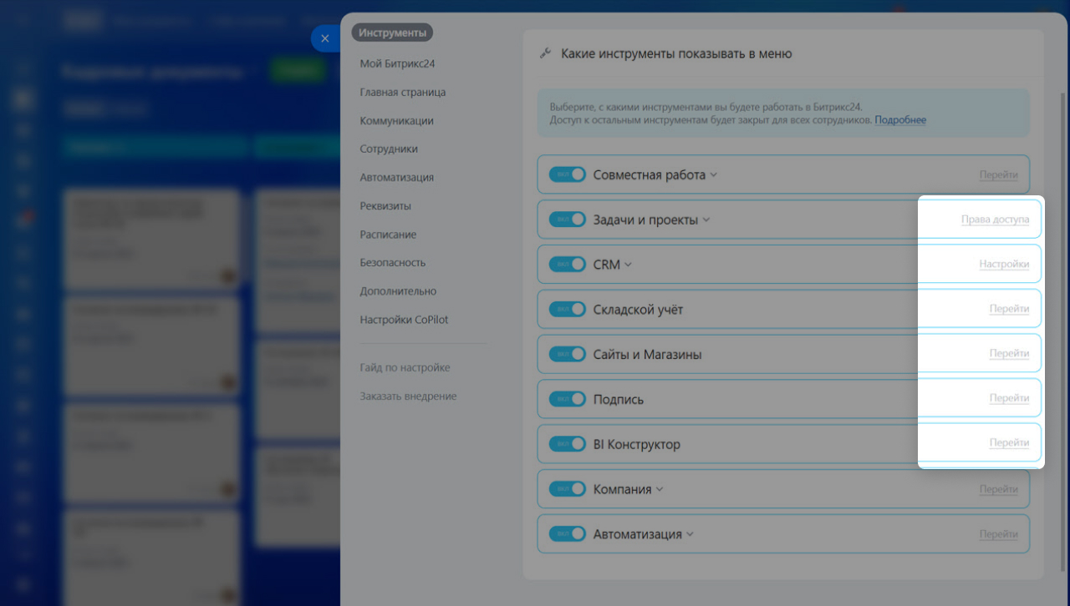The height and width of the screenshot is (606, 1070).
Task: Open Сотрудники settings section
Action: pos(389,149)
